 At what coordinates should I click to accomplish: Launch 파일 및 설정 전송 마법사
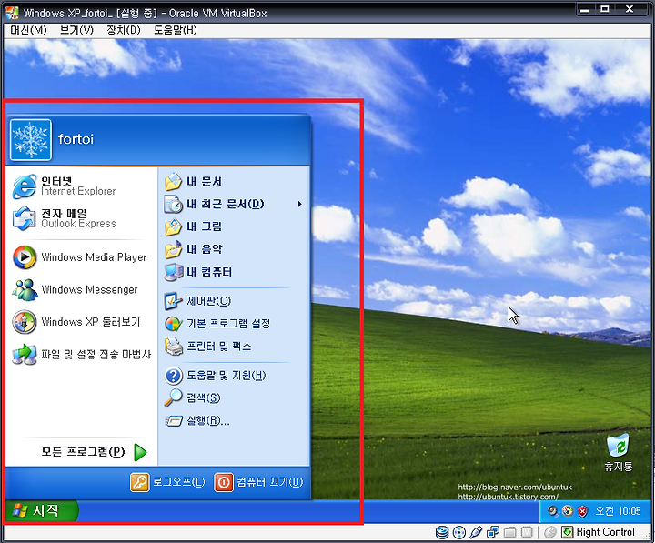tap(83, 354)
